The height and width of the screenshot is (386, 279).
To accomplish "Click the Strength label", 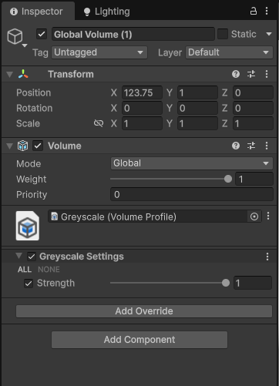I will coord(55,283).
